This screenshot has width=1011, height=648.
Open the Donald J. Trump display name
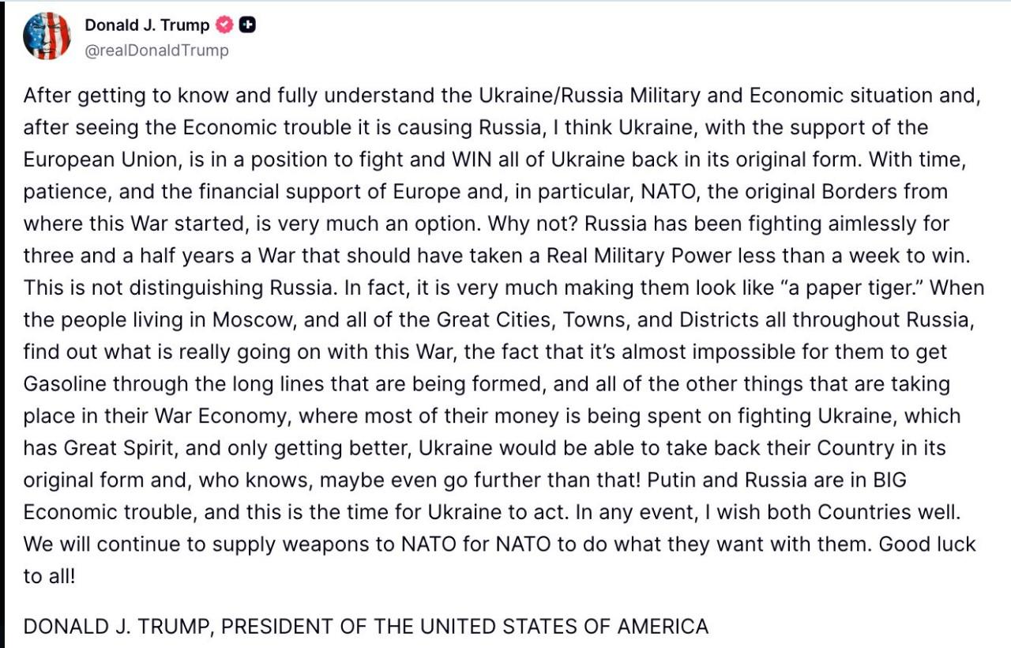click(147, 25)
